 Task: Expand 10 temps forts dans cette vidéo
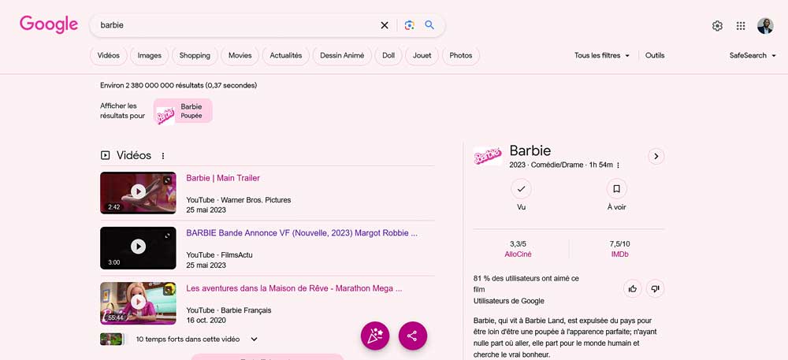tap(255, 340)
